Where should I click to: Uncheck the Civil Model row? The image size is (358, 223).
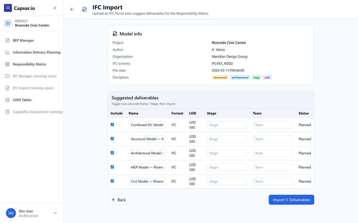112,181
